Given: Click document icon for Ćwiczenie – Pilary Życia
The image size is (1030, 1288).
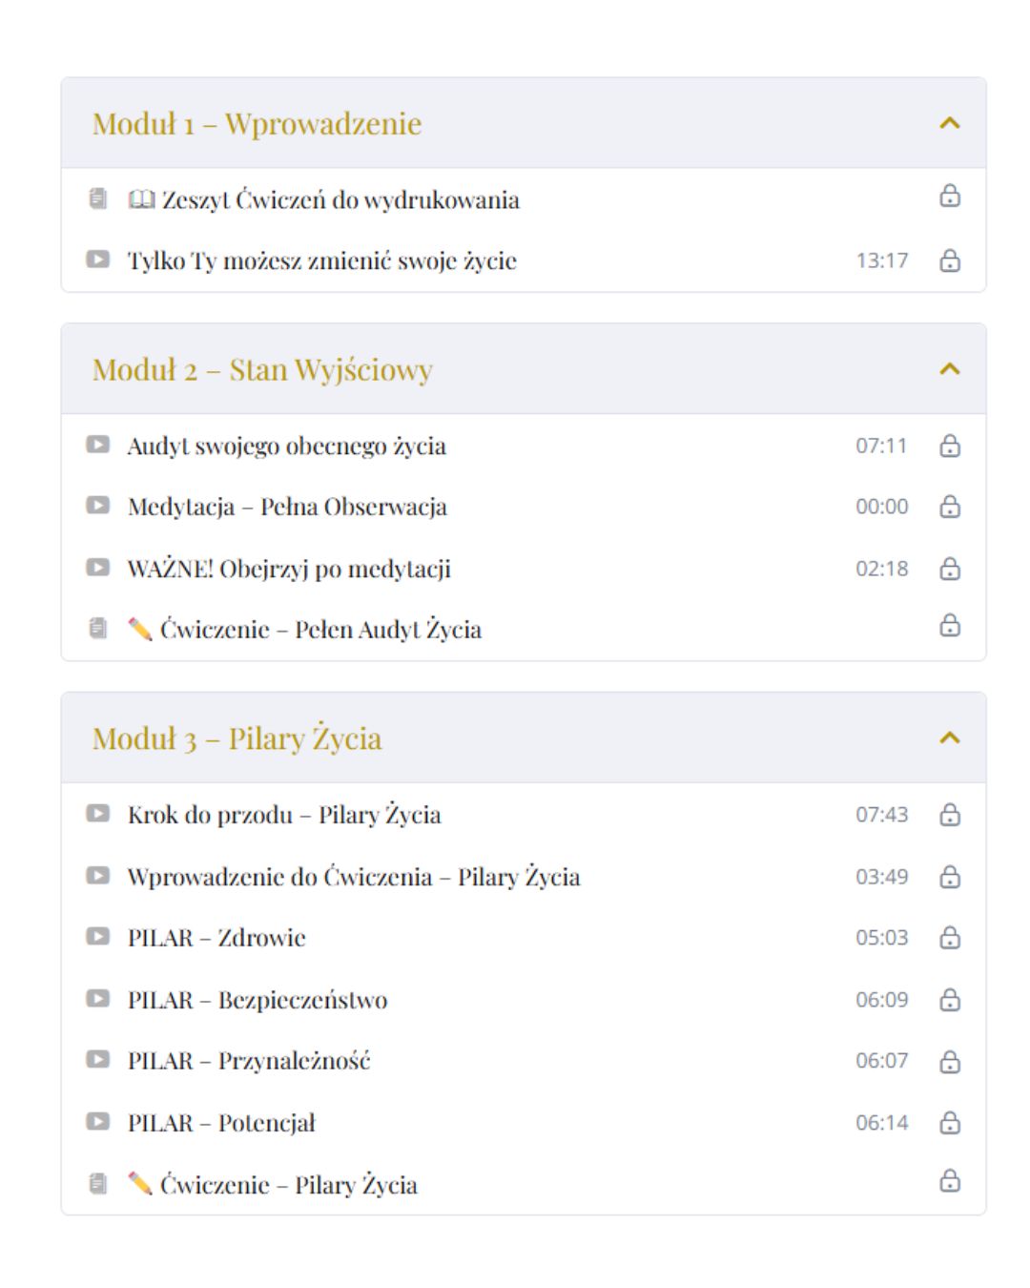Looking at the screenshot, I should tap(97, 1184).
